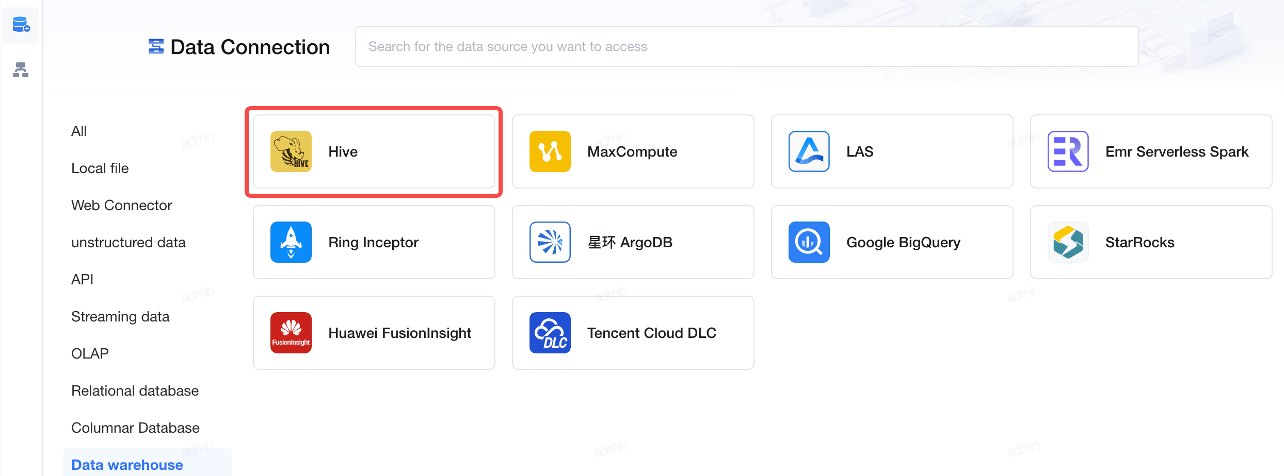
Task: Click the MaxCompute yellow icon
Action: [x=550, y=151]
